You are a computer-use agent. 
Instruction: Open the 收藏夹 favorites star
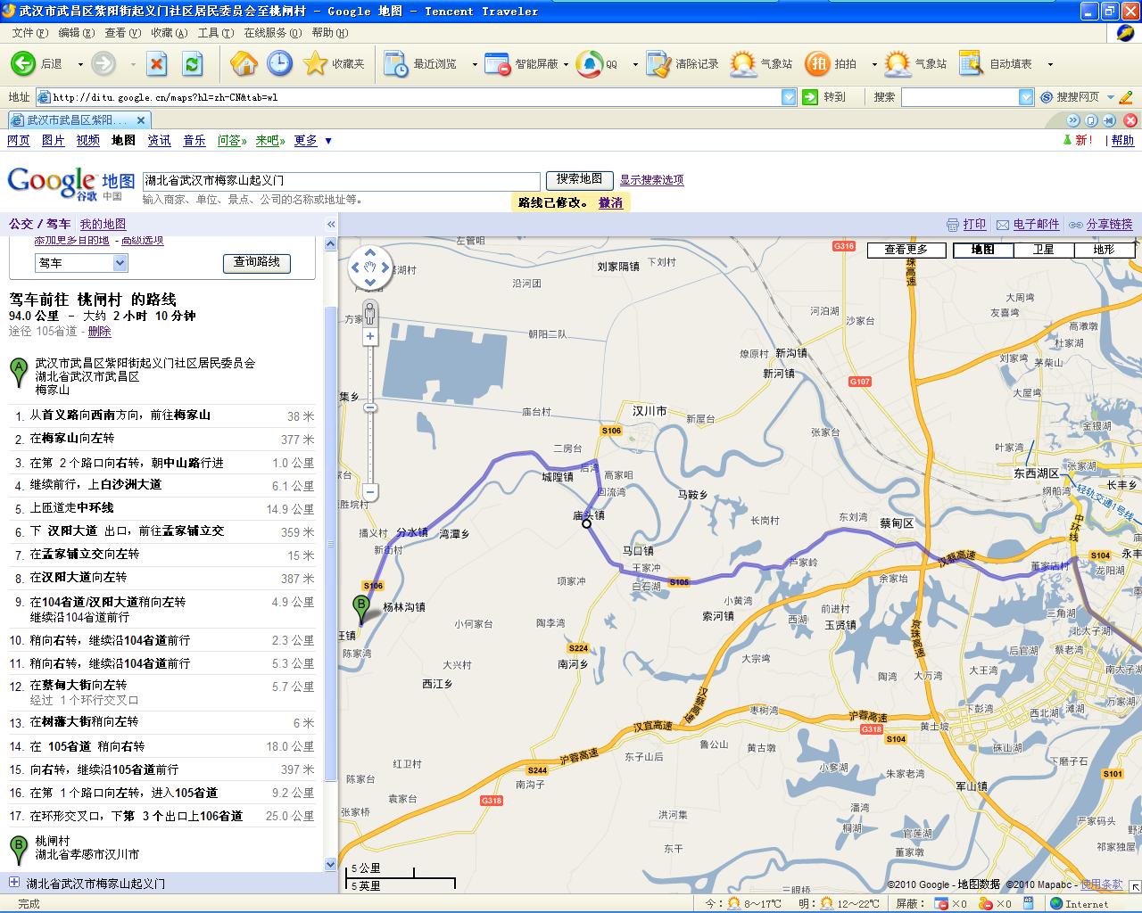point(315,63)
